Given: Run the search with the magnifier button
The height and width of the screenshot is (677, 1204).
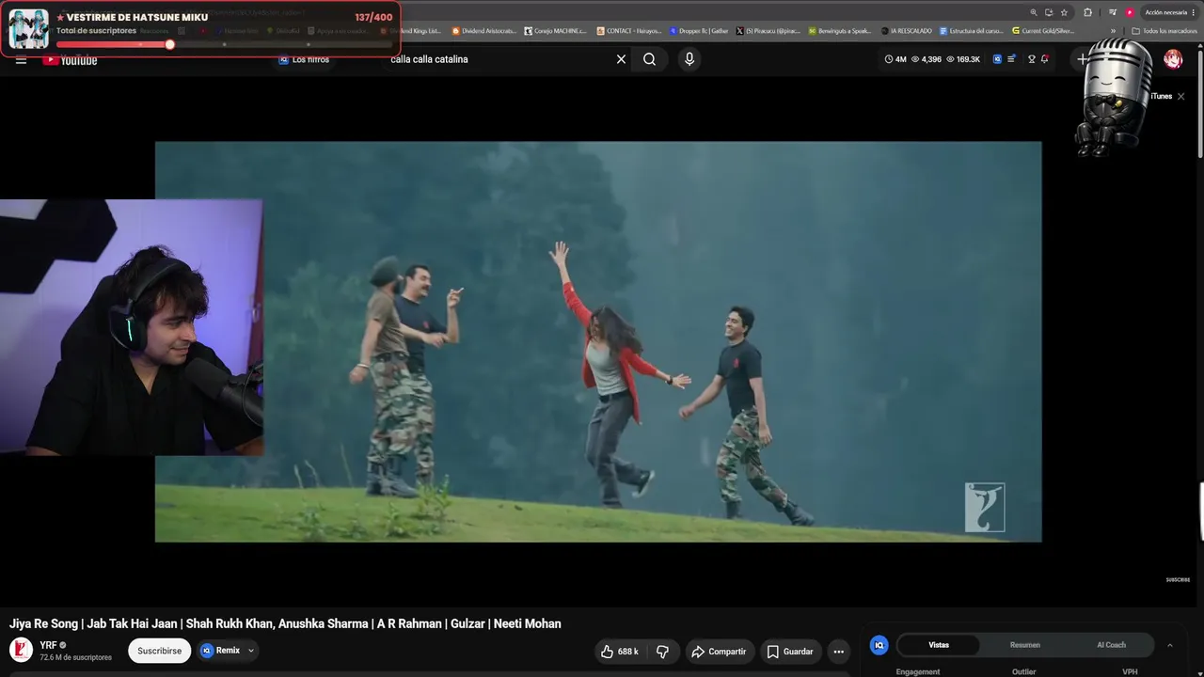Looking at the screenshot, I should point(649,59).
